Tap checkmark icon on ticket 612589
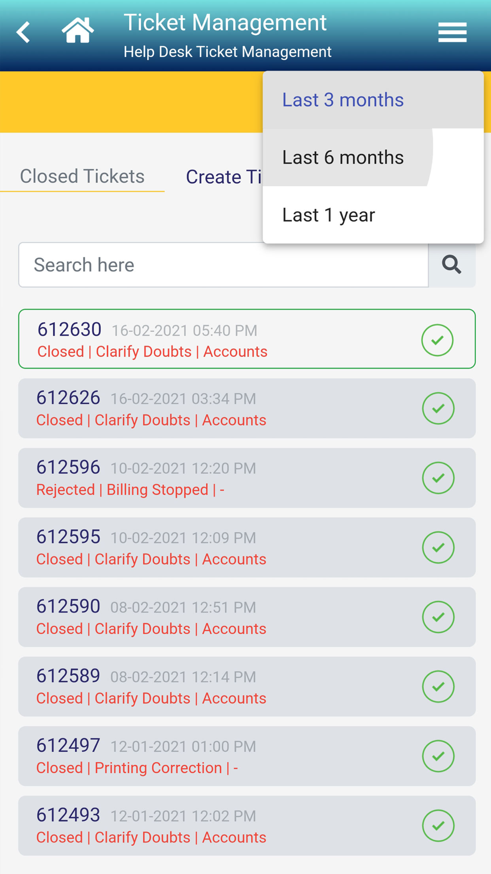The width and height of the screenshot is (491, 874). click(438, 686)
